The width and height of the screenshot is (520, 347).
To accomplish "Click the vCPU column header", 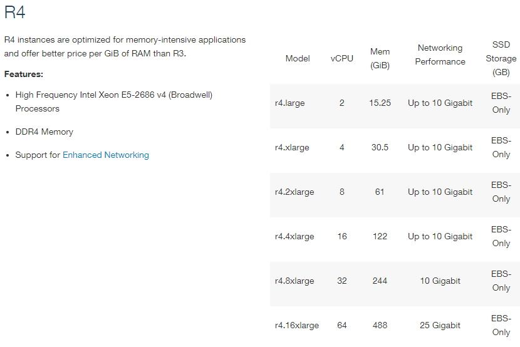I will click(341, 59).
